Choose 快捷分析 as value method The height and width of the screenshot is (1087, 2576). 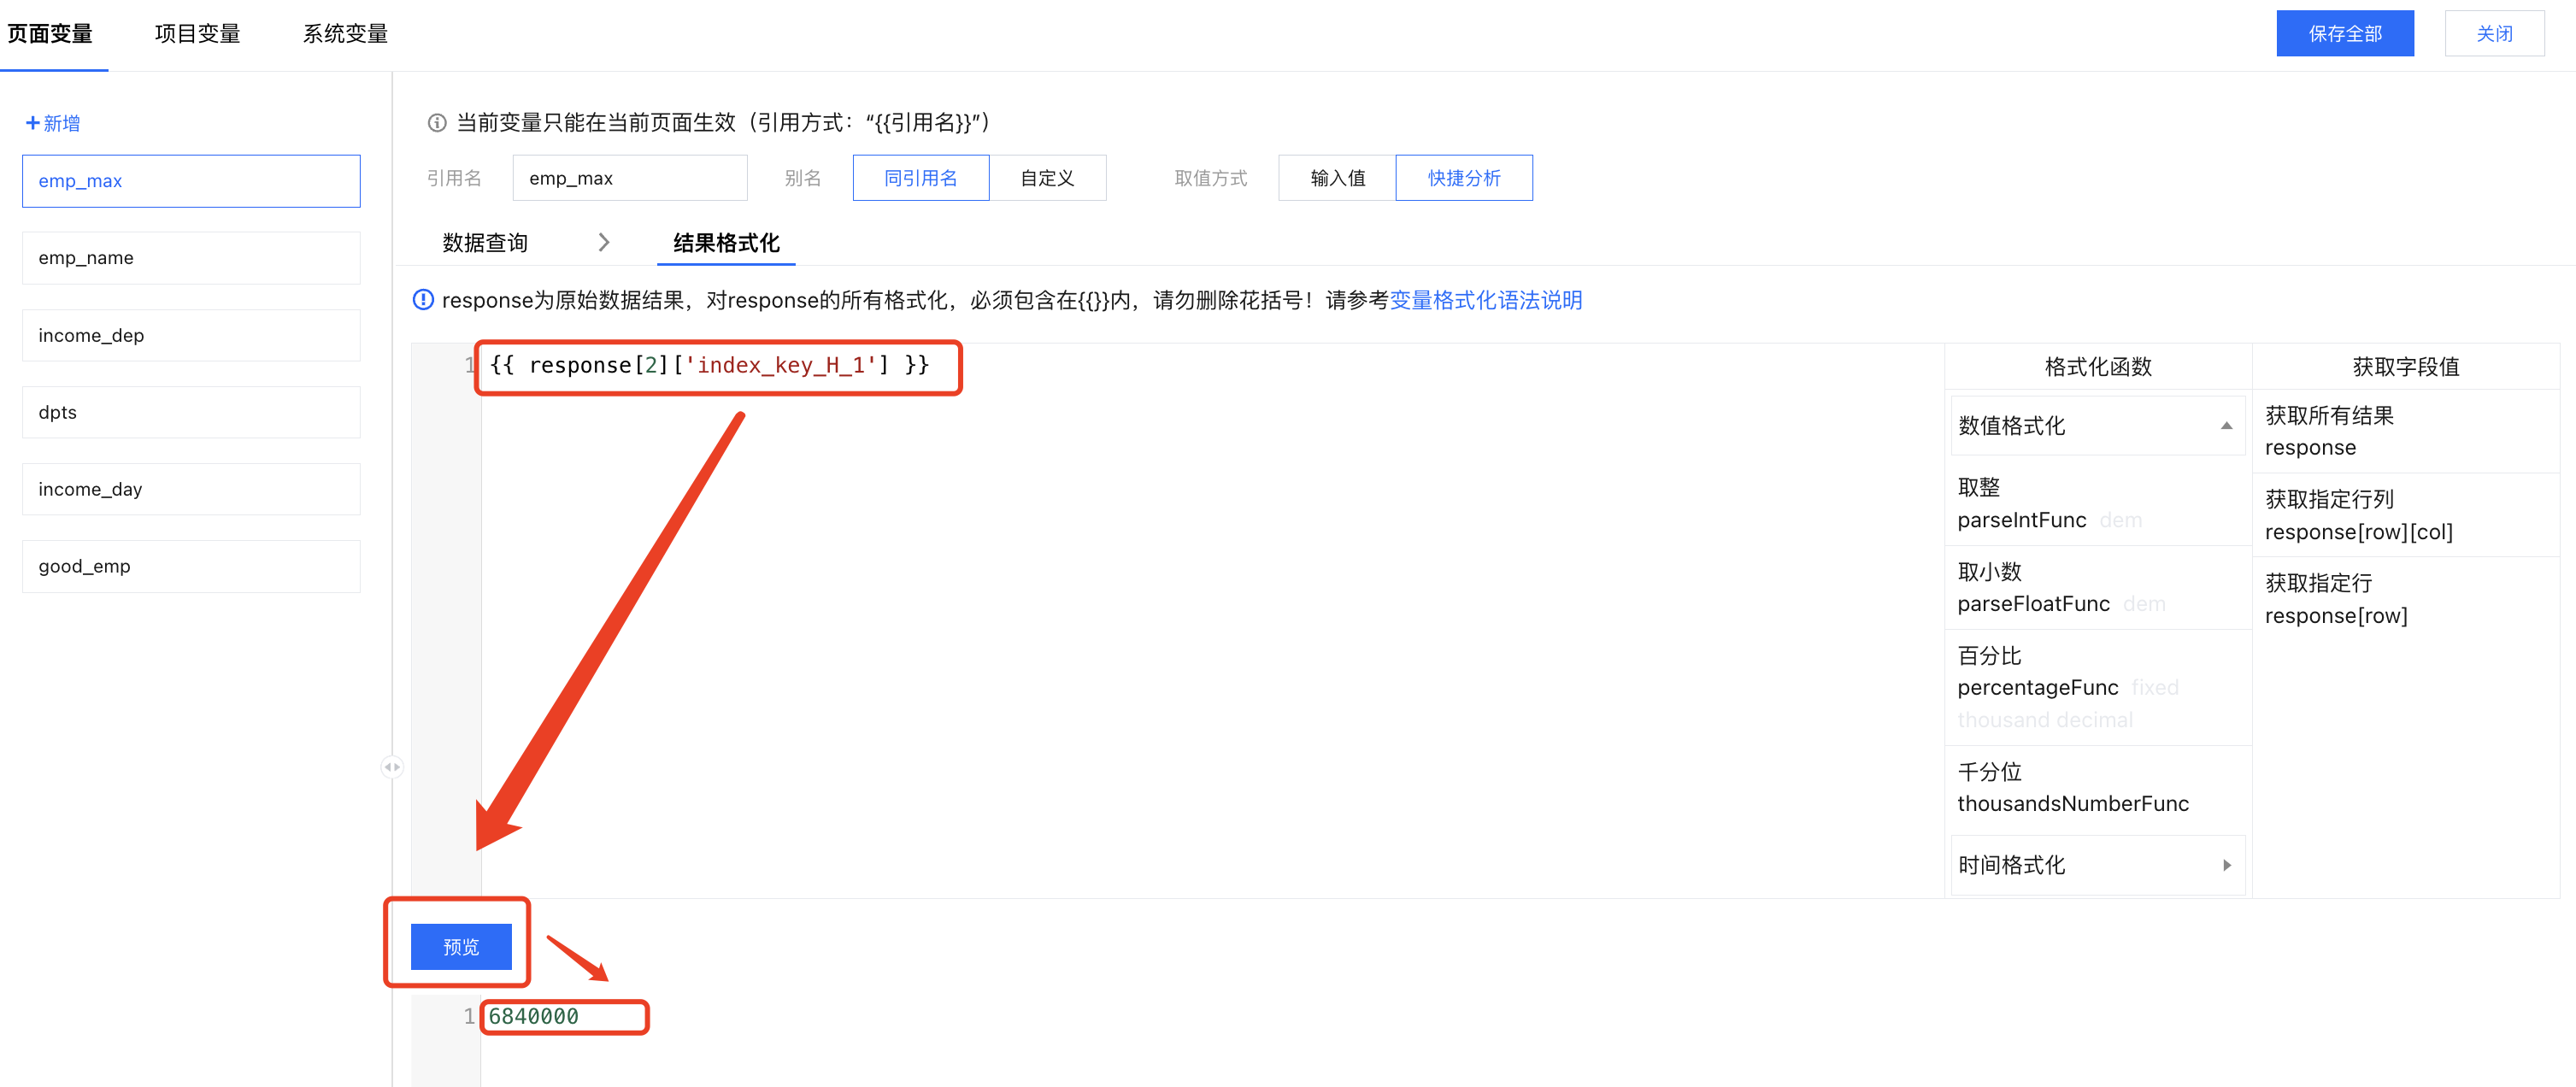click(x=1463, y=178)
